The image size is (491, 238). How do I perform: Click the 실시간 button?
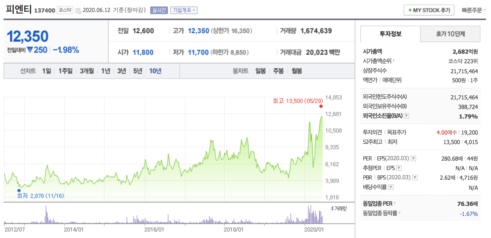click(x=159, y=10)
